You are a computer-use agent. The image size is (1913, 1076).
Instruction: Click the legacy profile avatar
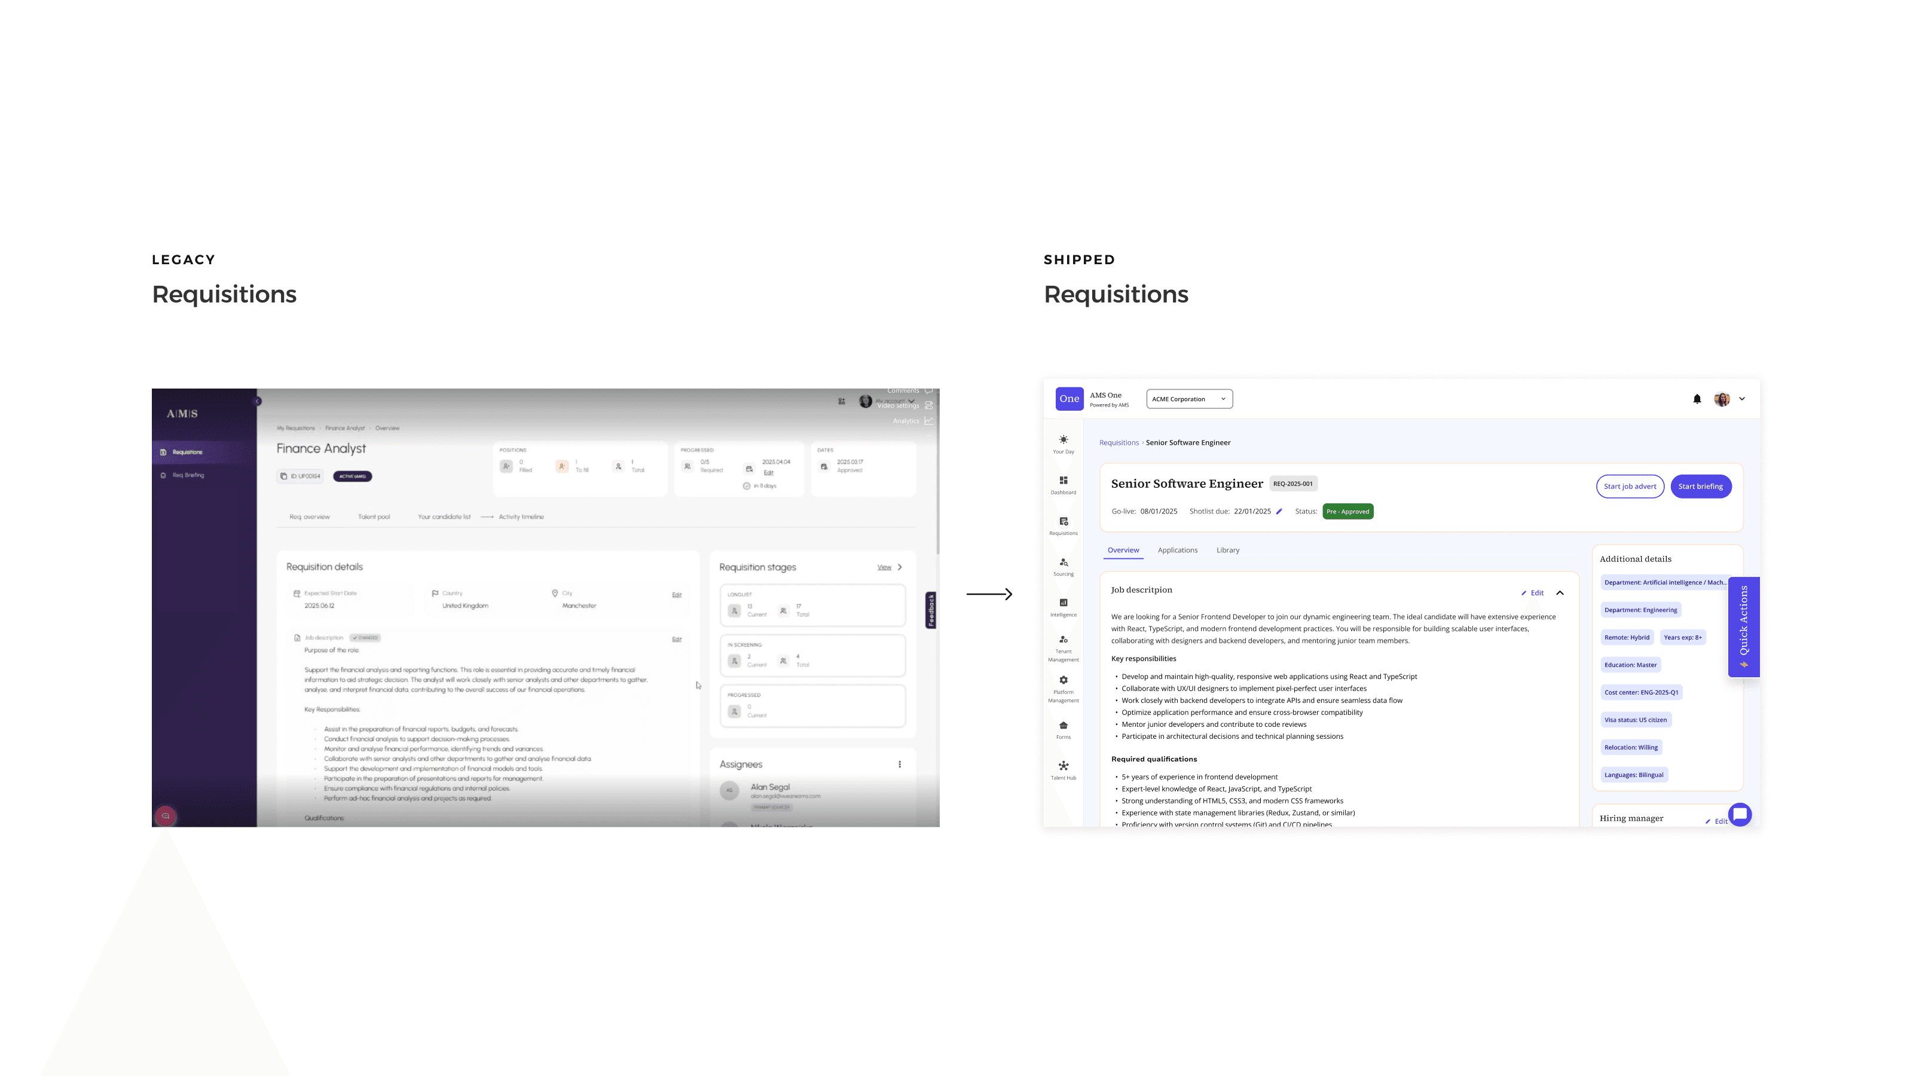865,401
